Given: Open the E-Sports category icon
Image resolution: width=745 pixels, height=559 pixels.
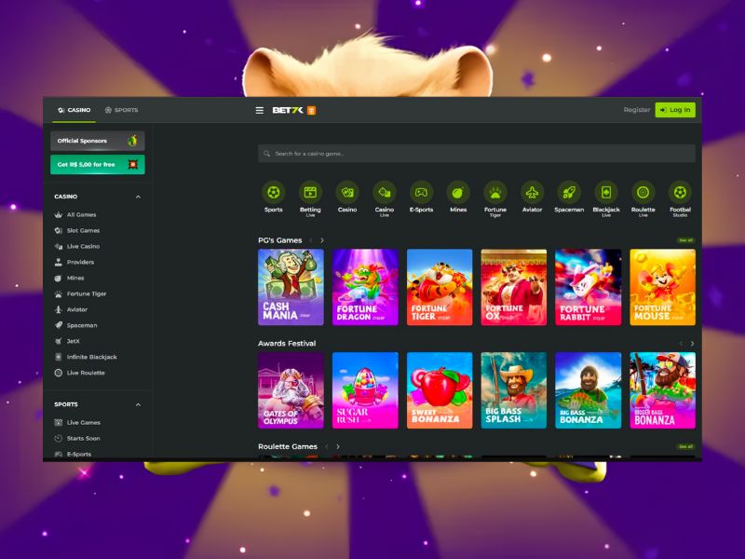Looking at the screenshot, I should (x=422, y=193).
